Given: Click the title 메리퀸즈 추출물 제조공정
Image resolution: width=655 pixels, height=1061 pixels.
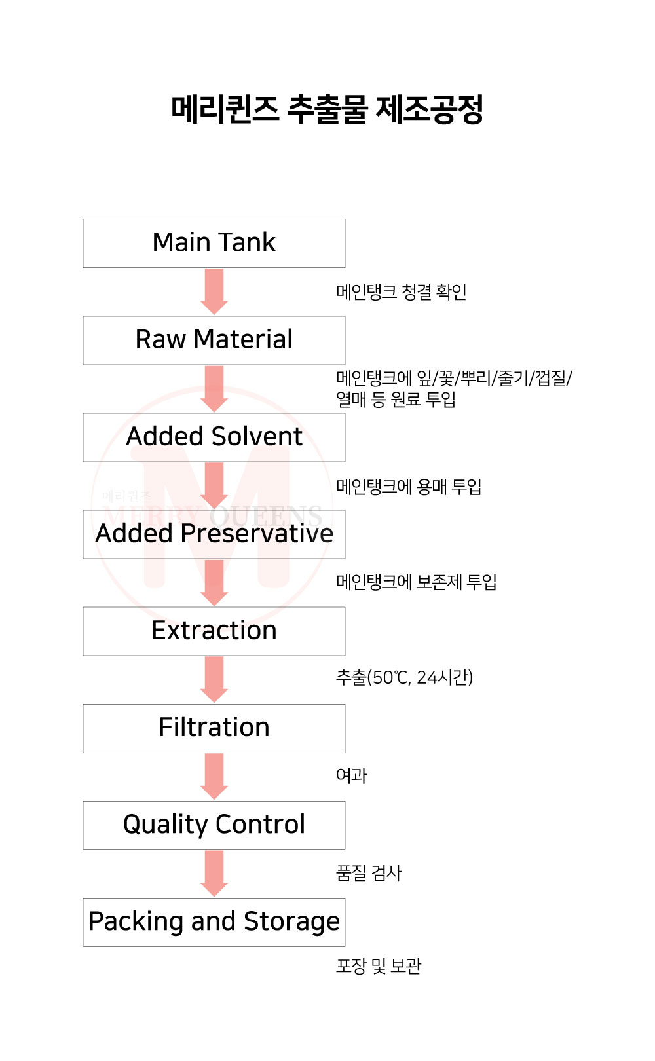Looking at the screenshot, I should tap(327, 109).
